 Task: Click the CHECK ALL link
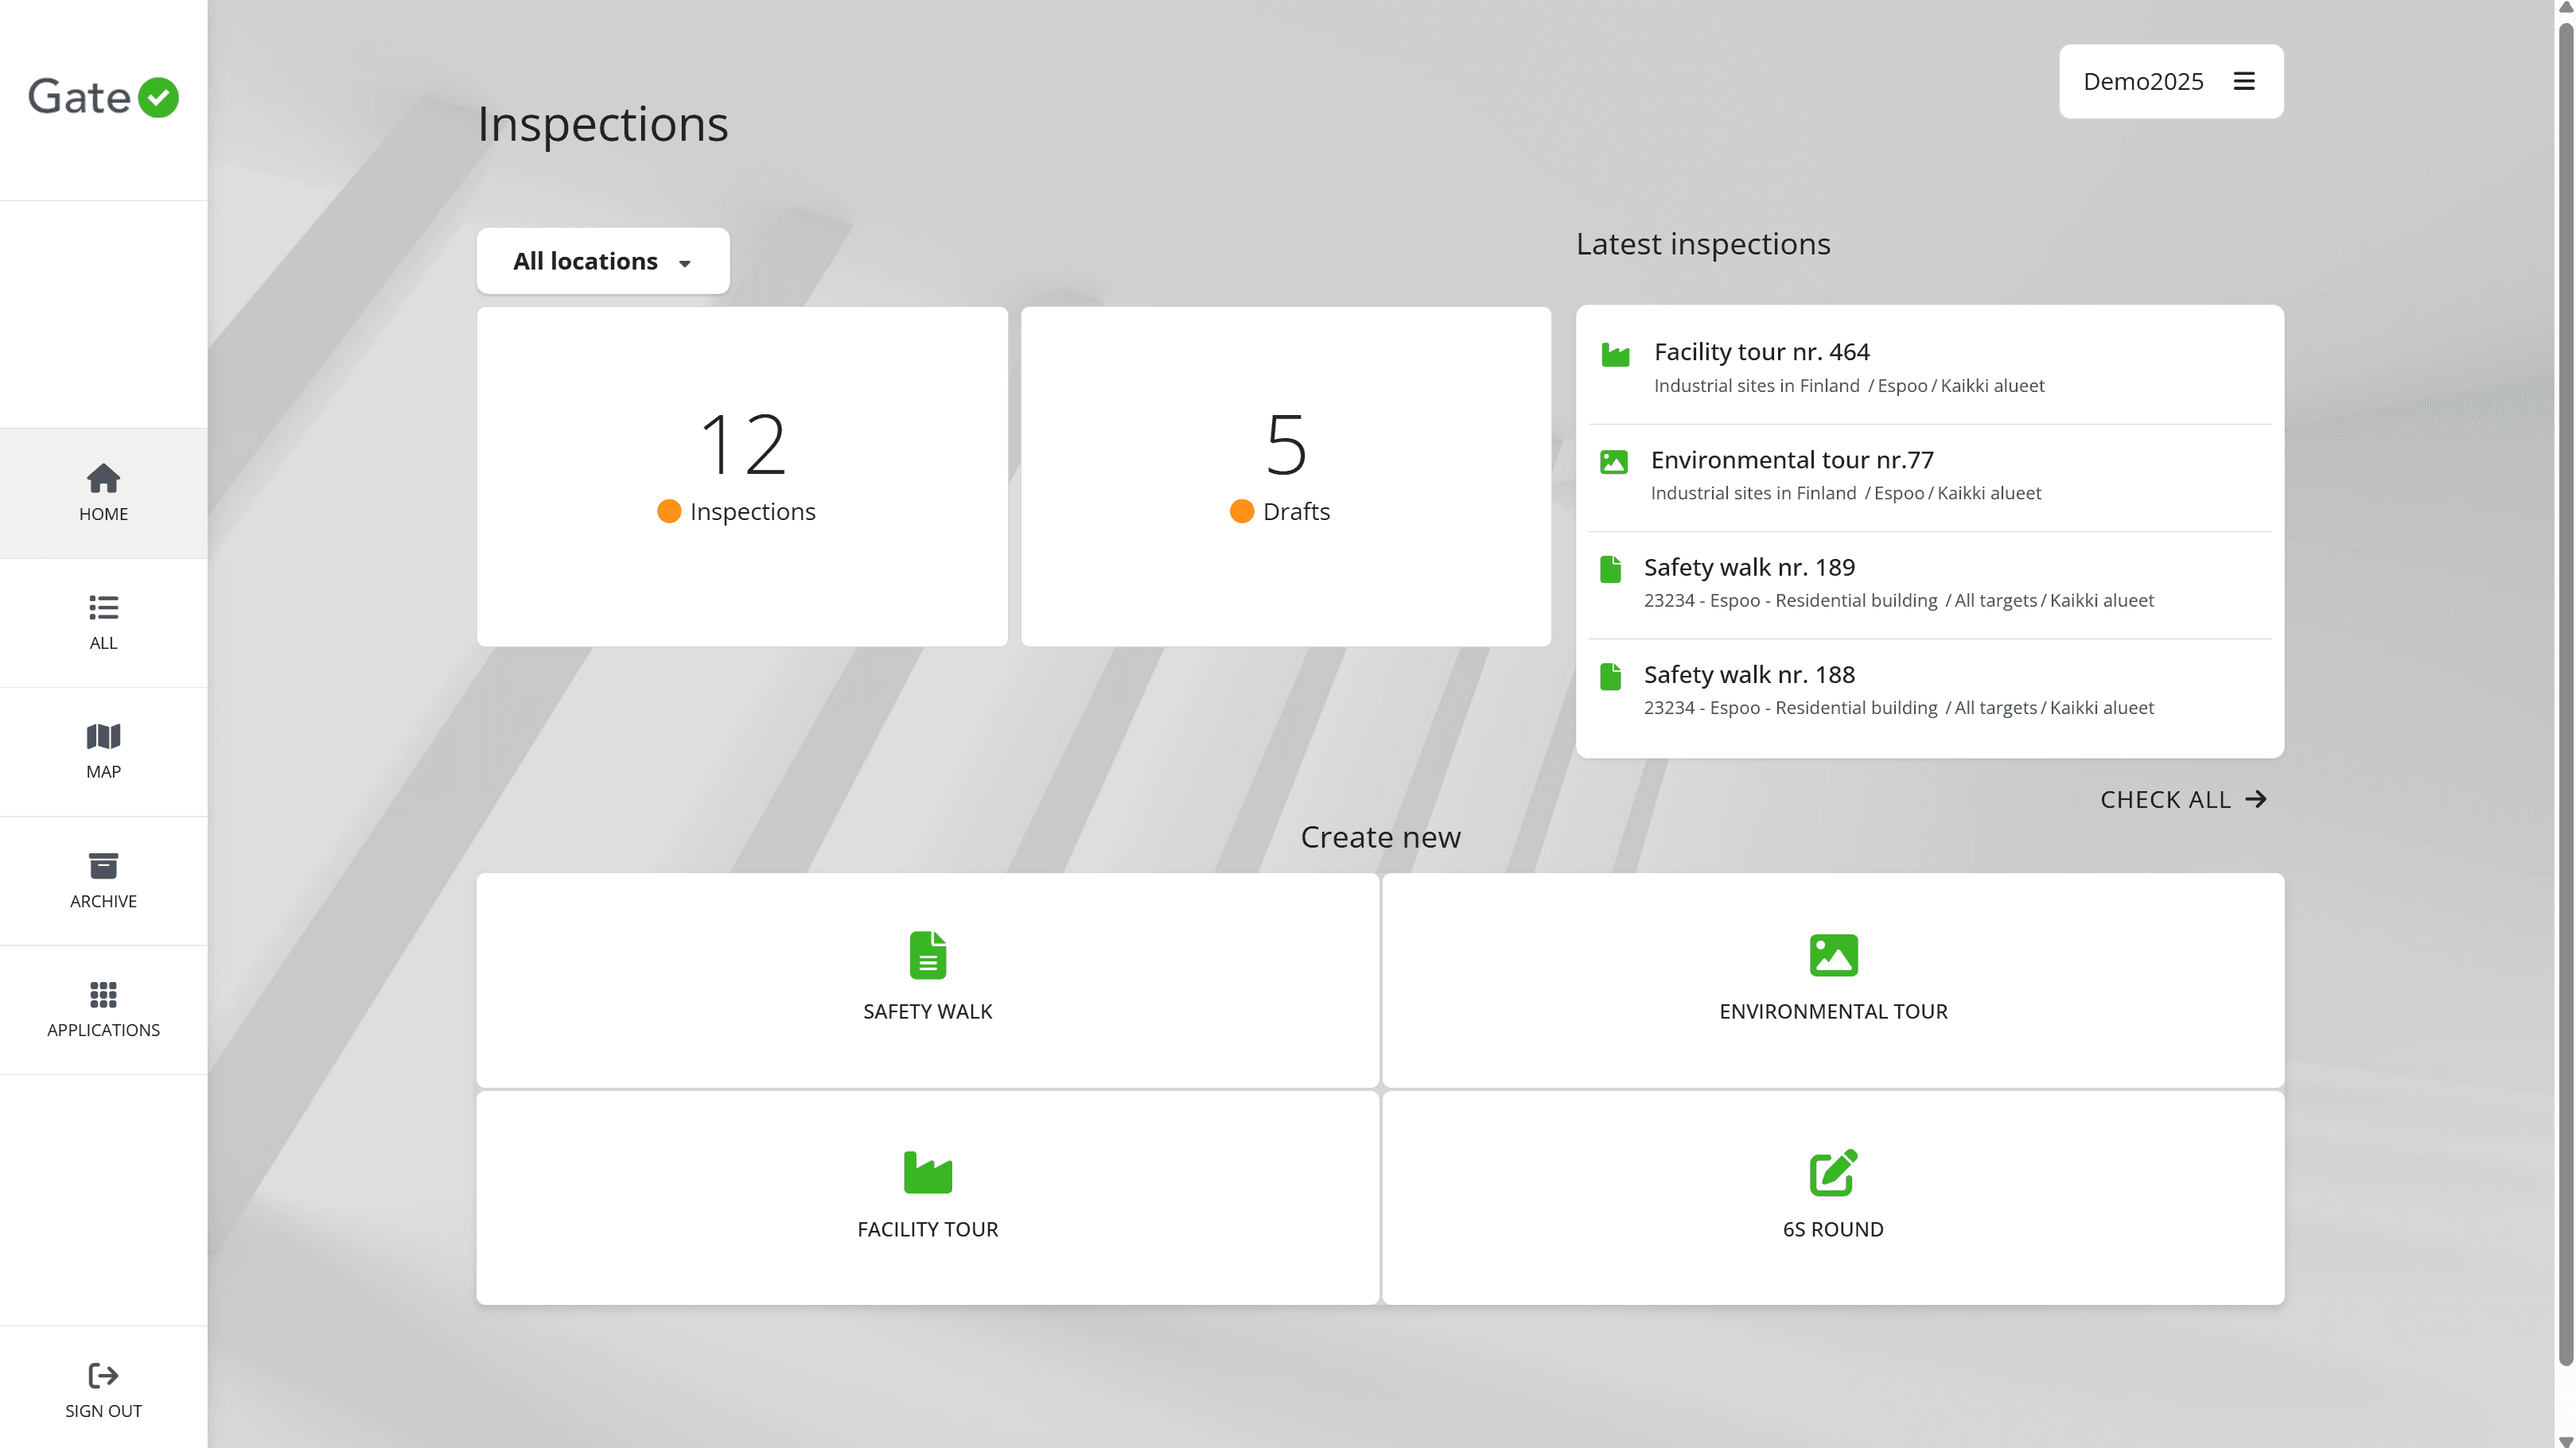coord(2182,799)
